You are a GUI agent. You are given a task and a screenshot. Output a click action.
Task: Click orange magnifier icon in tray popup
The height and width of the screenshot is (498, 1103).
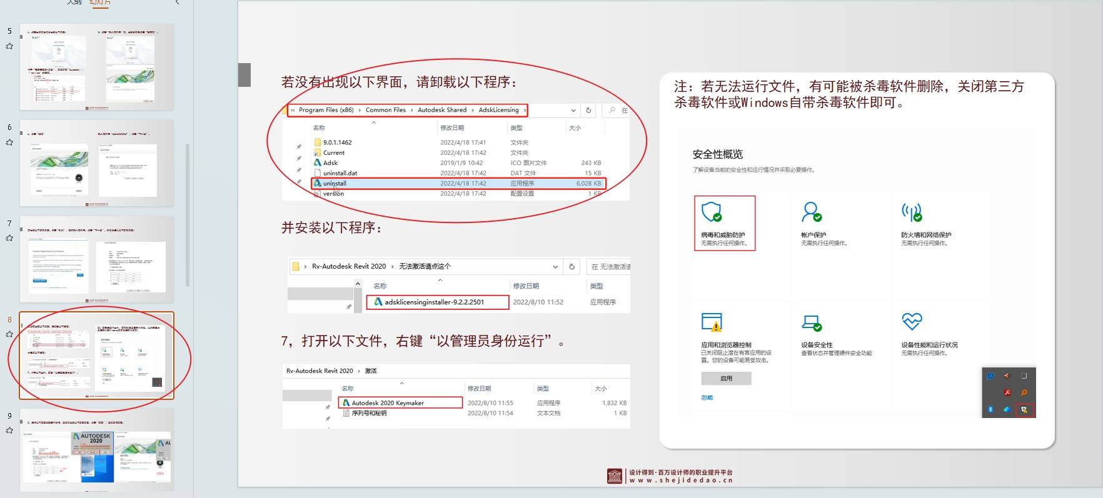1024,392
